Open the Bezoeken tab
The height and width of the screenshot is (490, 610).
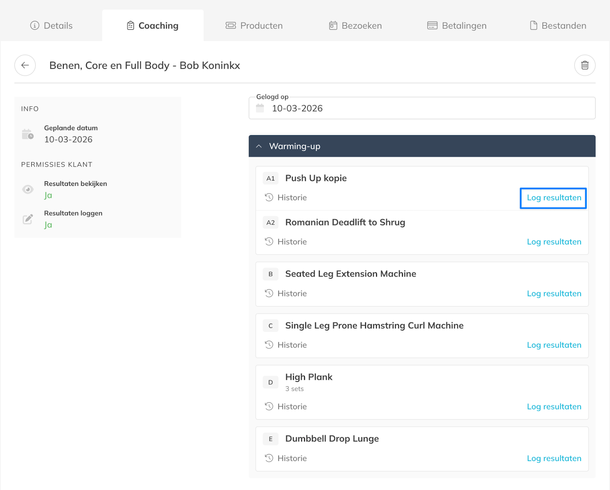point(355,26)
